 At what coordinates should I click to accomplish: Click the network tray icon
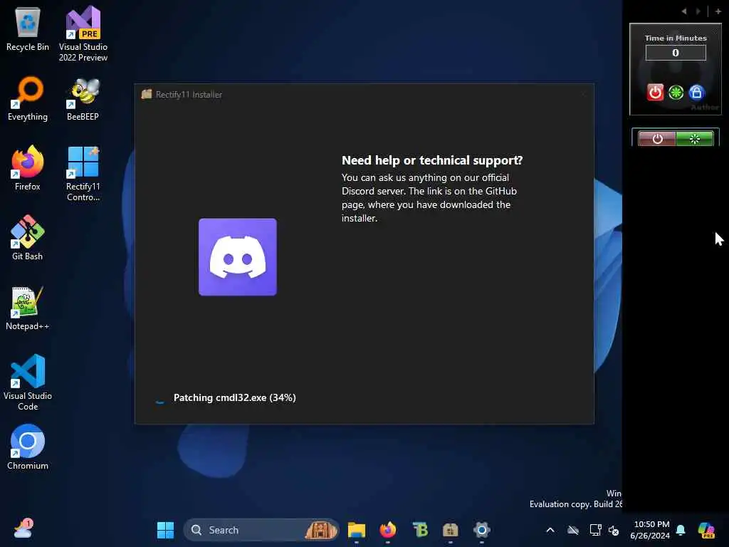[x=595, y=530]
